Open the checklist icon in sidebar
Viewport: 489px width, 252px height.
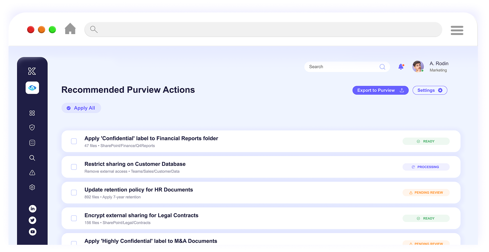click(x=32, y=143)
